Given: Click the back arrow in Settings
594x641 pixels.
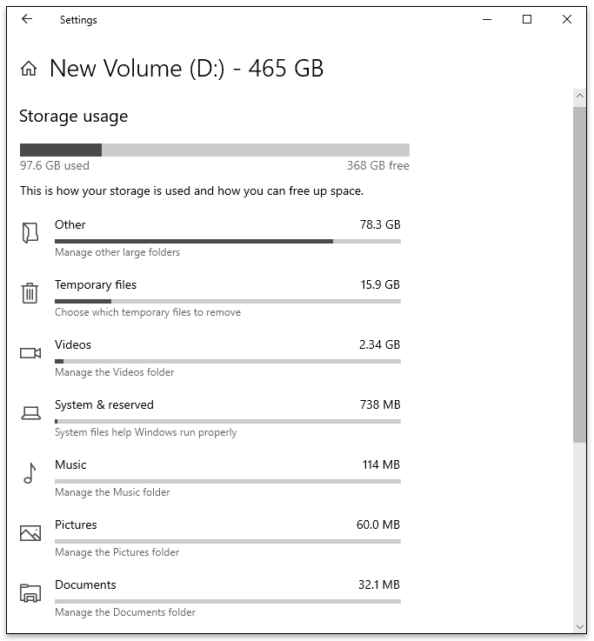Looking at the screenshot, I should click(27, 19).
